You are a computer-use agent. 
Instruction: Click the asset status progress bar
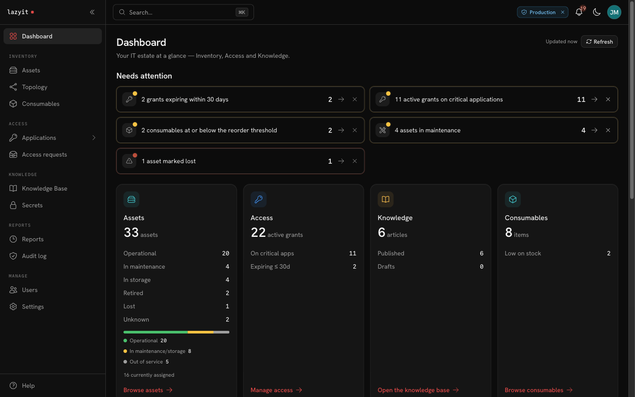[176, 332]
